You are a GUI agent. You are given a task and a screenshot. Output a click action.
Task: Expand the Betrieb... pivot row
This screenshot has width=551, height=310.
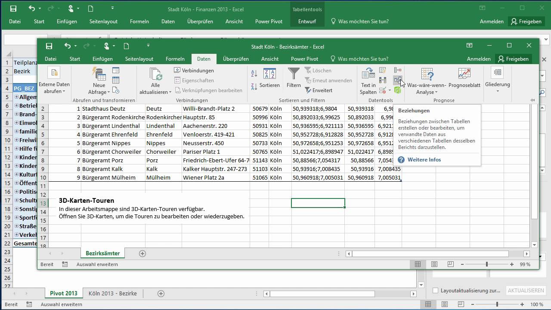(x=17, y=105)
